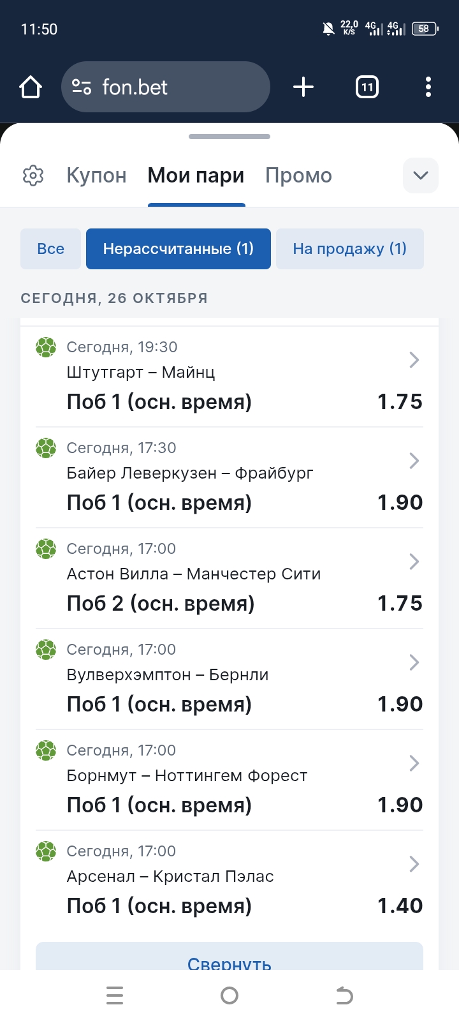Collapse the bet slip panel with chevron-down
459x1021 pixels.
[x=421, y=175]
